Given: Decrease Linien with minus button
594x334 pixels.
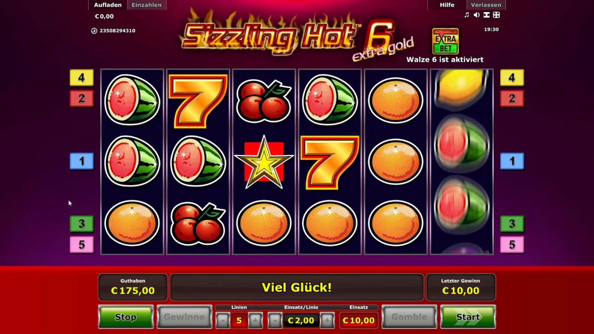Looking at the screenshot, I should pos(223,320).
